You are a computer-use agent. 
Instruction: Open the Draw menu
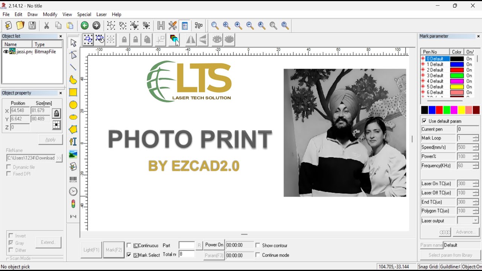pyautogui.click(x=32, y=14)
